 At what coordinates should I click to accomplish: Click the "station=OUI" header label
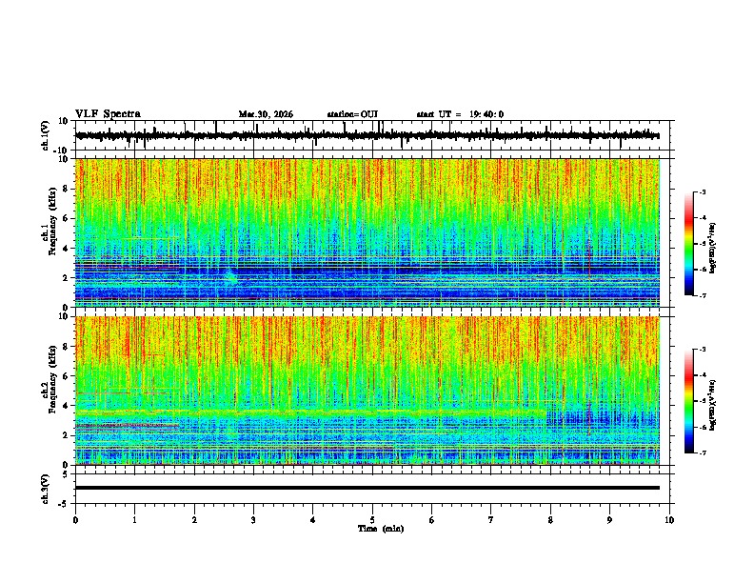click(x=352, y=114)
